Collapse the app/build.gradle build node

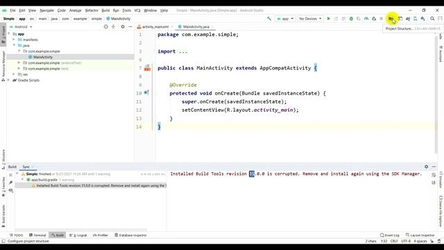click(x=23, y=180)
